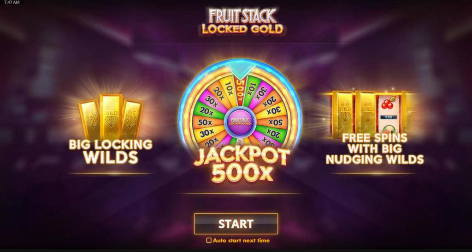
Task: Click the watermelon symbol under the BAR
Action: [x=389, y=130]
